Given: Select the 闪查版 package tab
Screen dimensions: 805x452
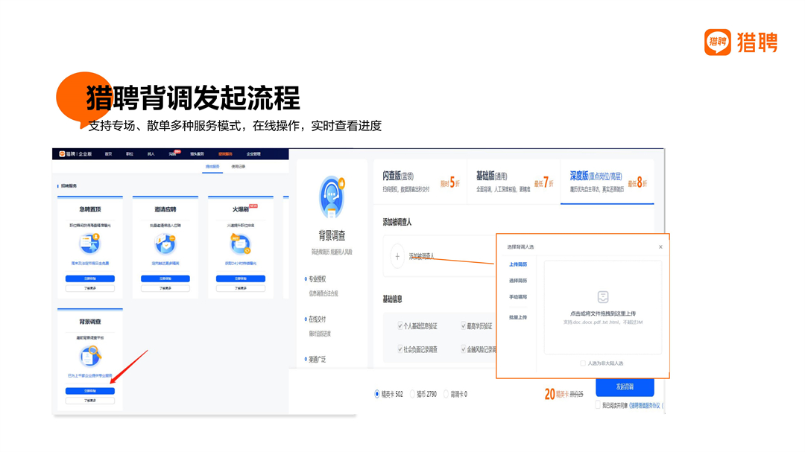Looking at the screenshot, I should (x=420, y=182).
